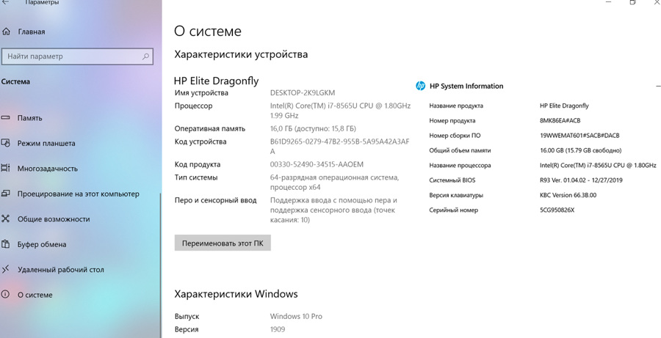The image size is (661, 338).
Task: Click the Характеристики Windows heading
Action: pyautogui.click(x=236, y=294)
